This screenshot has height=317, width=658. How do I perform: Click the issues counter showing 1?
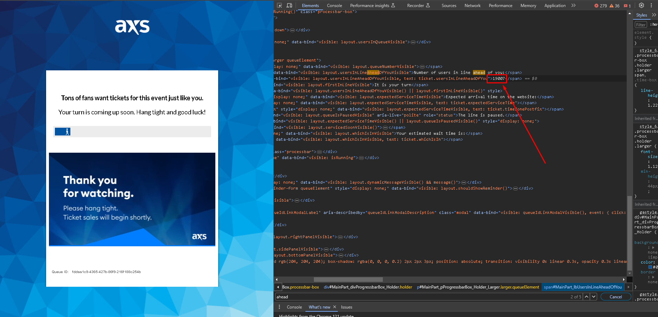coord(627,6)
